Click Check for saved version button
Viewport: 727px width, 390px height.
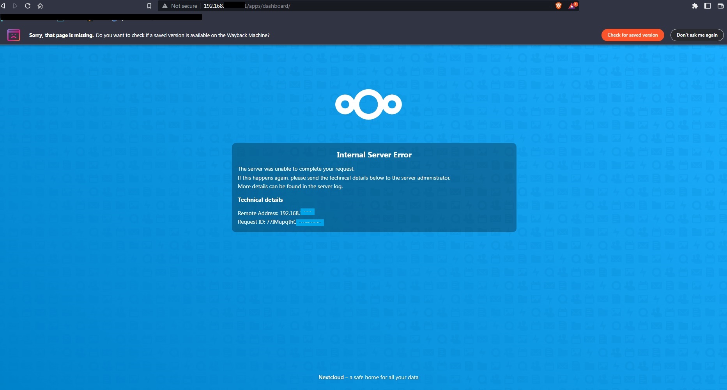633,35
